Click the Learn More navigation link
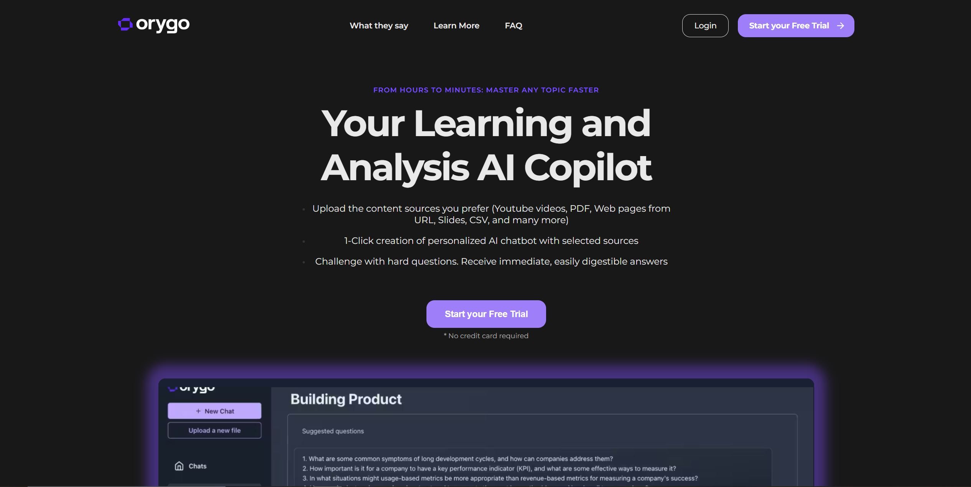The height and width of the screenshot is (487, 971). coord(456,25)
